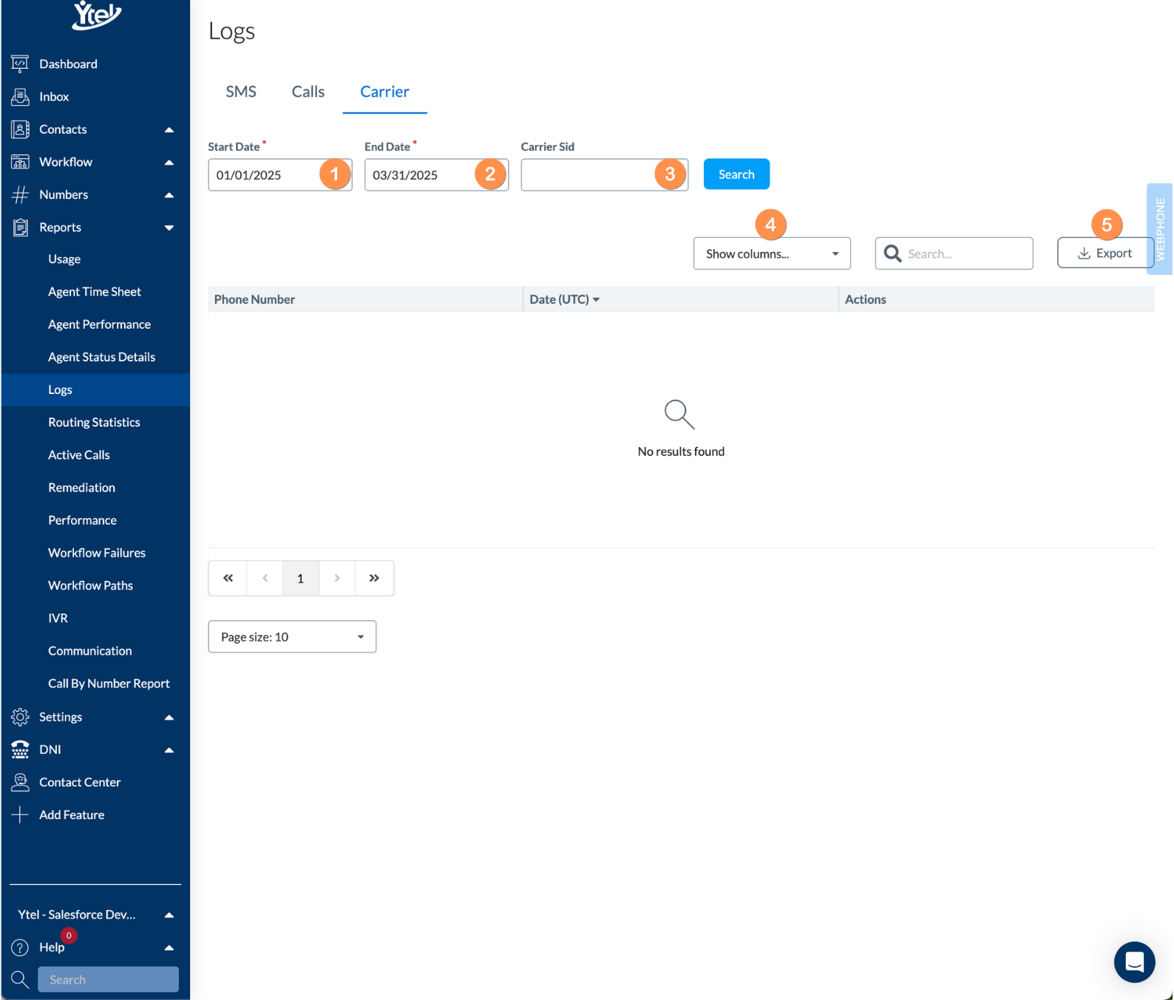Click the Workflow icon in the sidebar
The width and height of the screenshot is (1174, 1000).
[20, 162]
